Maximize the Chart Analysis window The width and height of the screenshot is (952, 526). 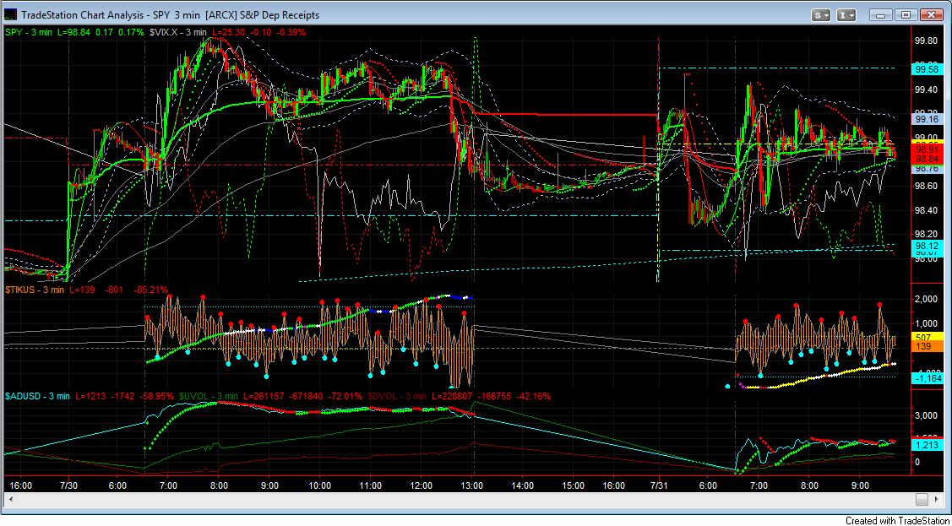(906, 14)
